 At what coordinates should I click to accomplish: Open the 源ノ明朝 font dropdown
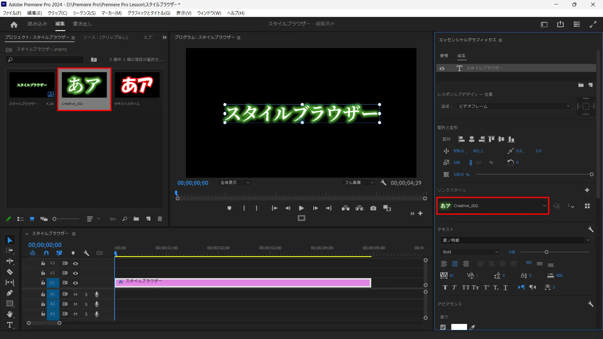pyautogui.click(x=516, y=240)
